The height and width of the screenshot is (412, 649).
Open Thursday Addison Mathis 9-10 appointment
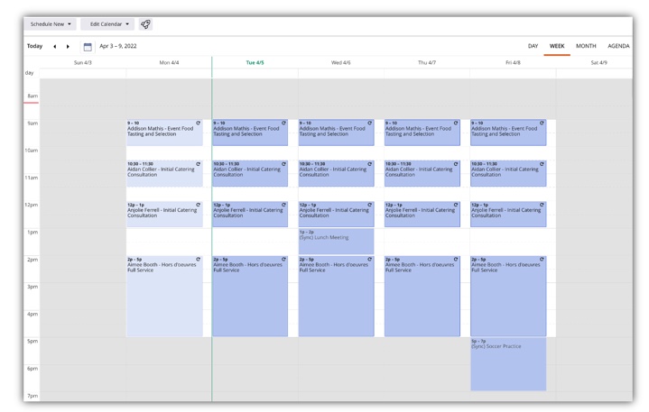(x=422, y=133)
